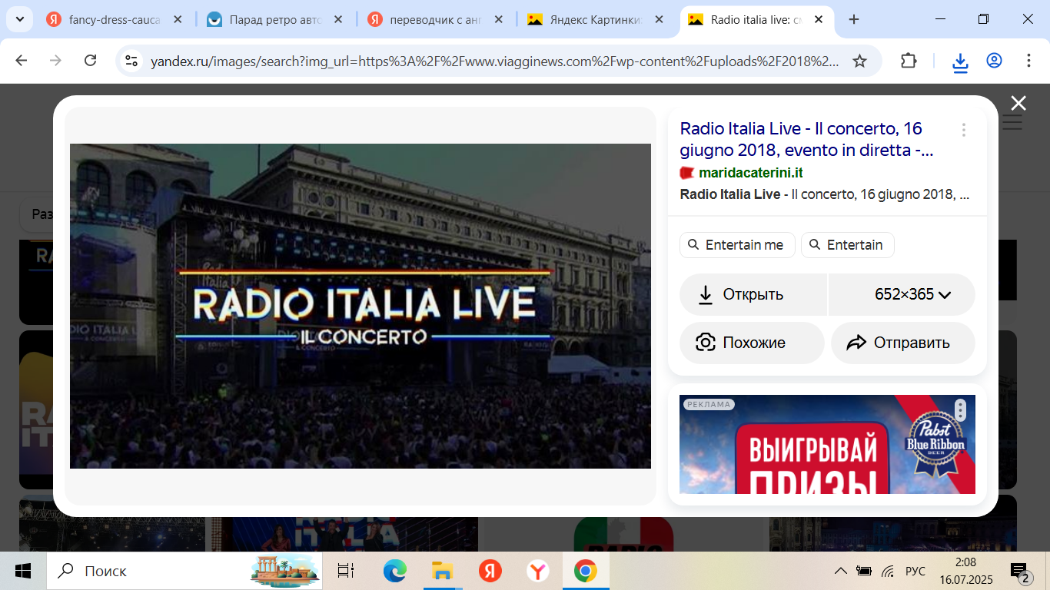1050x590 pixels.
Task: Close the image preview with X icon
Action: [1018, 103]
